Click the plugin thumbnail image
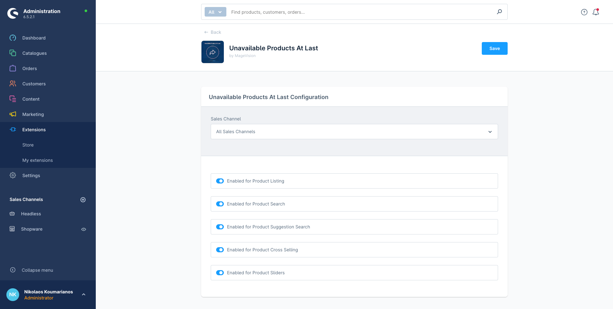 pos(213,52)
